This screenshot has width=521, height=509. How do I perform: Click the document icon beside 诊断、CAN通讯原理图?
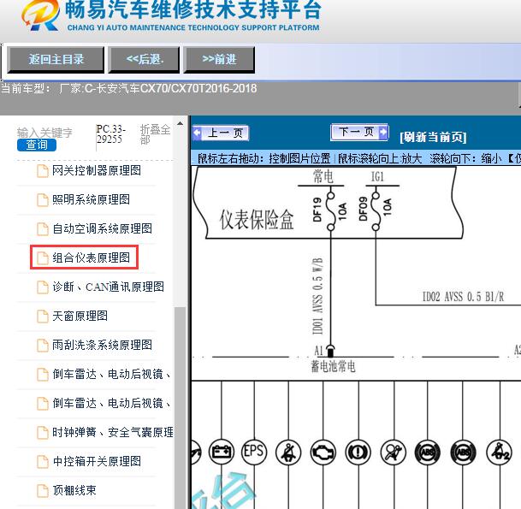(42, 287)
